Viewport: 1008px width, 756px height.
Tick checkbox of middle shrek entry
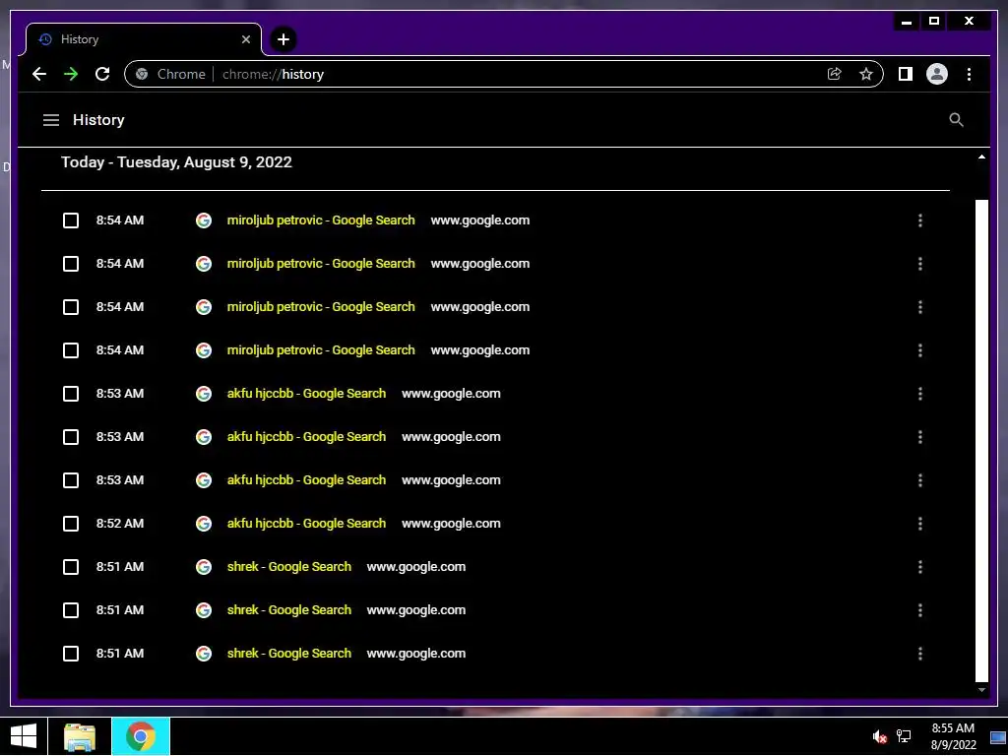[x=71, y=610]
